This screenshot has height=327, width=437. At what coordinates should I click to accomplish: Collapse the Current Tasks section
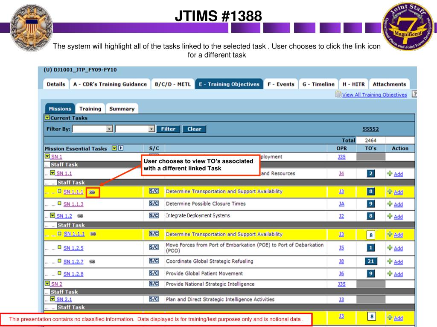coord(47,118)
